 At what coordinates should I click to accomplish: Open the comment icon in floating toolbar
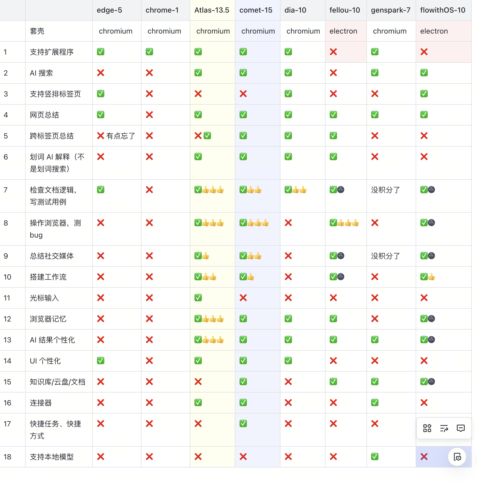pos(460,428)
